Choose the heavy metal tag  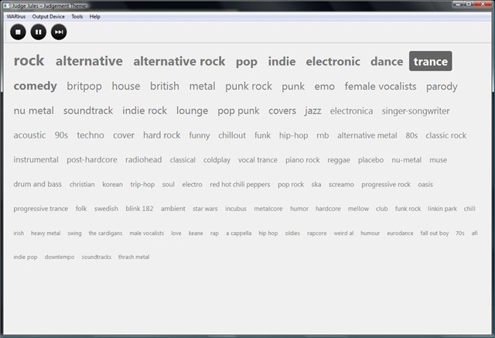click(46, 234)
